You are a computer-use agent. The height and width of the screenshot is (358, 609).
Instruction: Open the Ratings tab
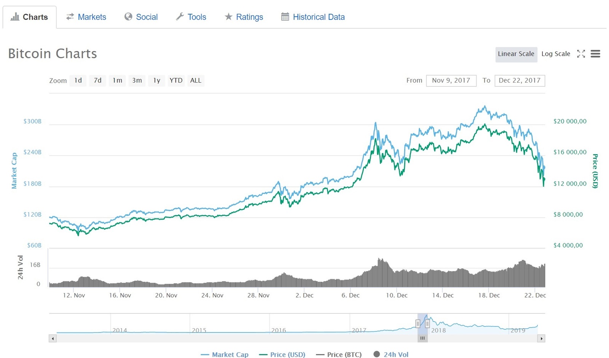click(244, 17)
